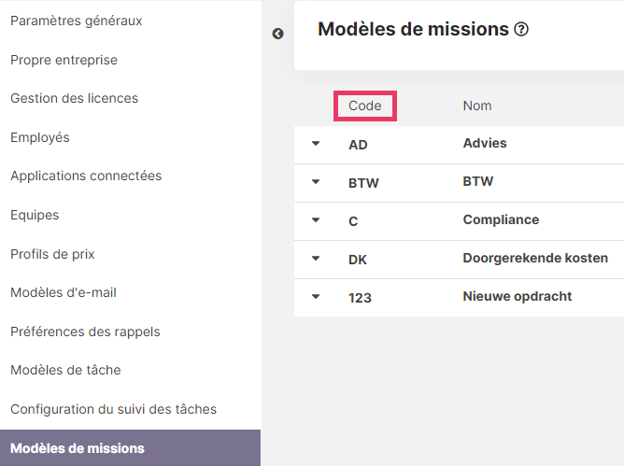Go to Propre entreprise settings
Image resolution: width=624 pixels, height=466 pixels.
(64, 60)
